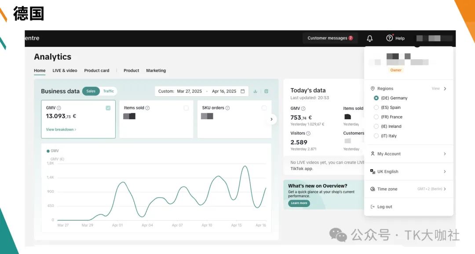
Task: Open the calendar icon in date range
Action: coord(243,91)
